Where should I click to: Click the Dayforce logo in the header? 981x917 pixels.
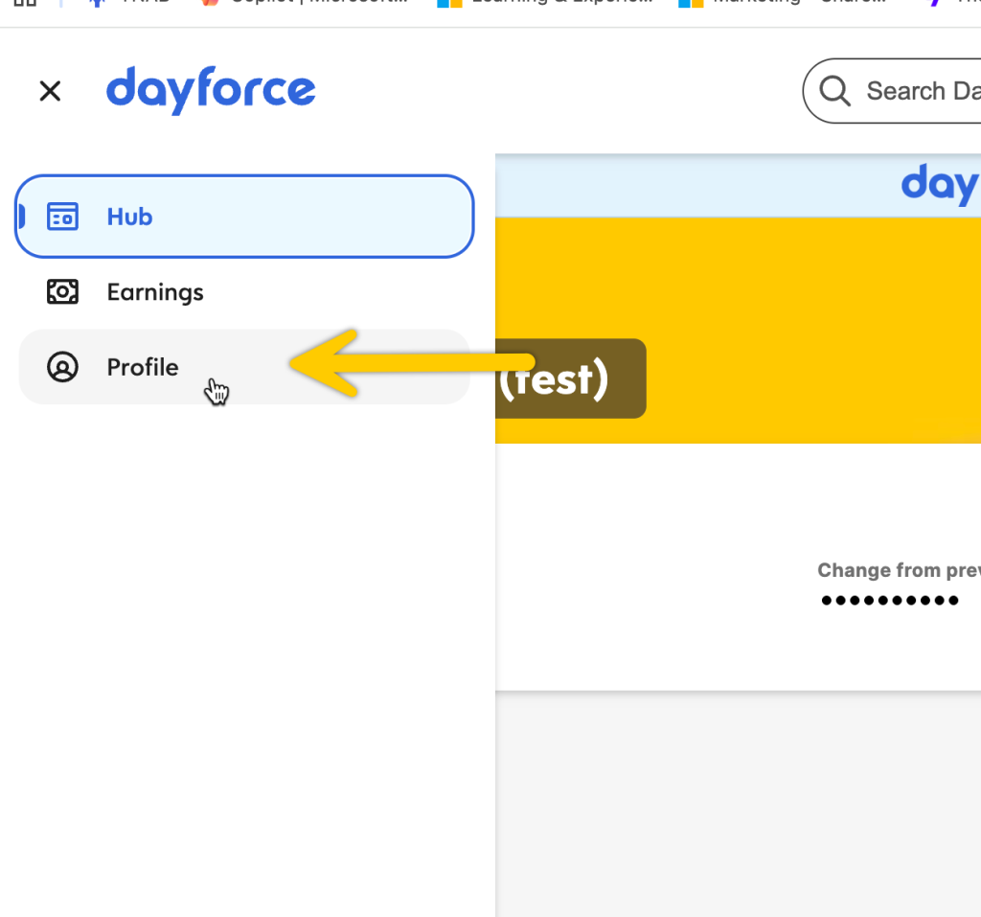[x=211, y=90]
